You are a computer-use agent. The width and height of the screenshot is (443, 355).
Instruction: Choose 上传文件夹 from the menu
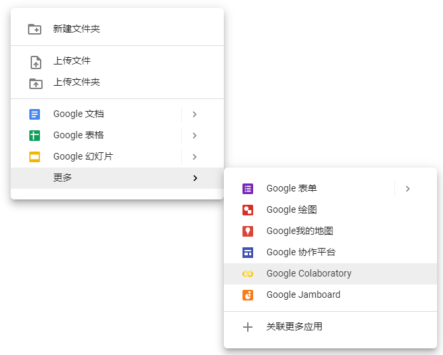[117, 82]
